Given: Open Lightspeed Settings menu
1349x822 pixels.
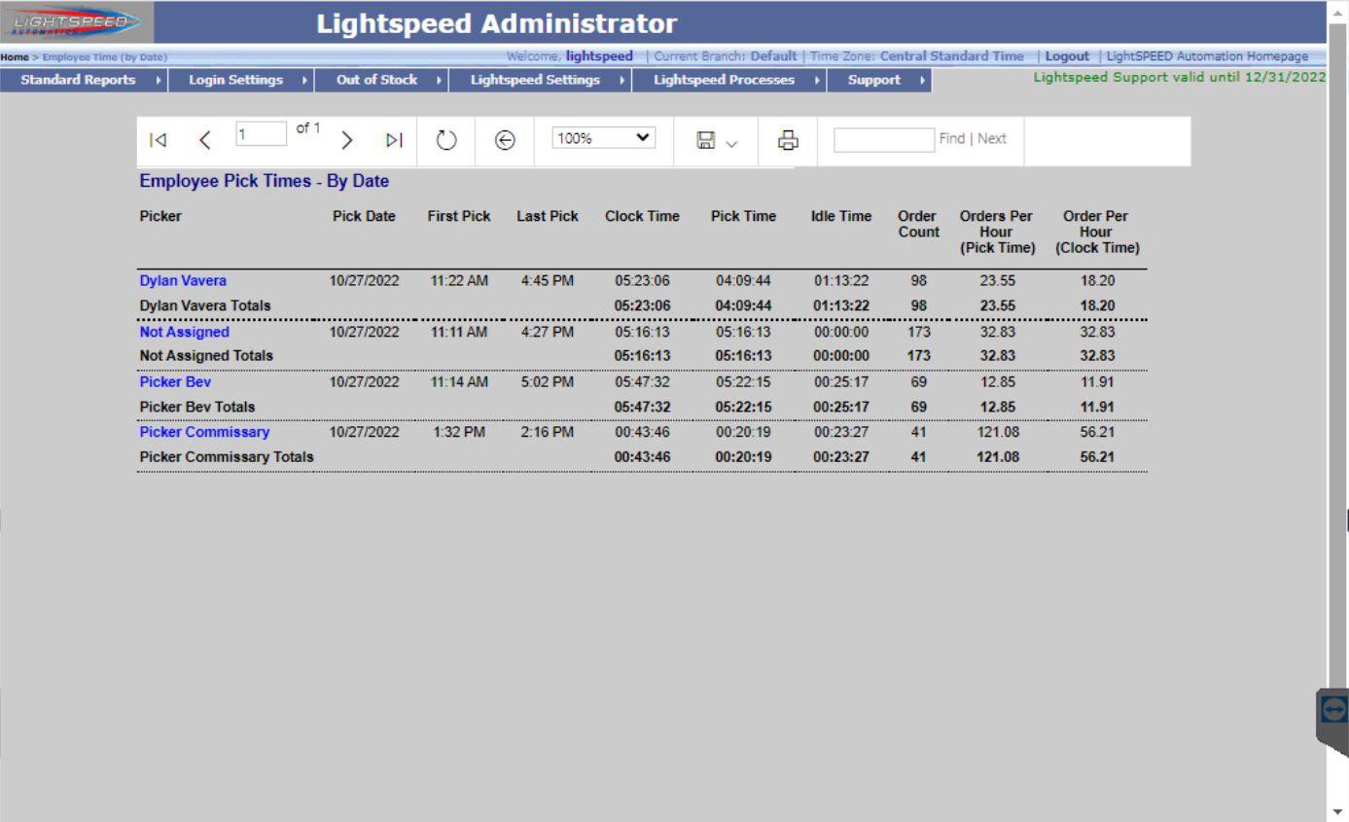Looking at the screenshot, I should coord(542,80).
